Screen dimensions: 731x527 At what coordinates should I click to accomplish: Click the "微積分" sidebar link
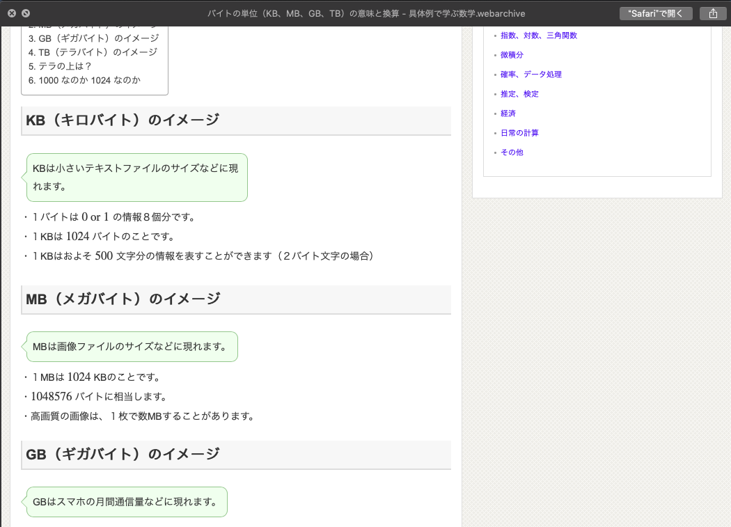[512, 55]
